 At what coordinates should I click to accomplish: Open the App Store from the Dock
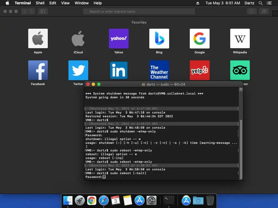pos(139,200)
